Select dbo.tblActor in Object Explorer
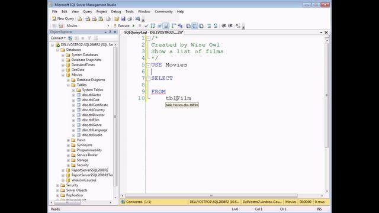The image size is (379, 213). [91, 95]
